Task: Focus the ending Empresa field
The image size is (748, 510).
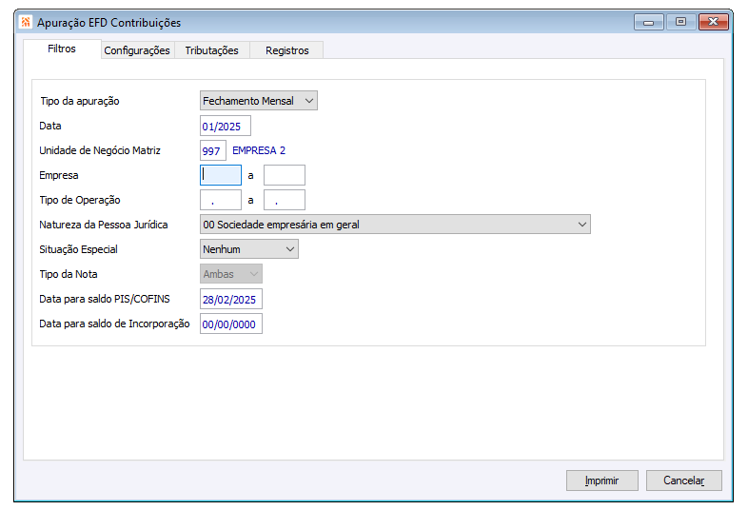Action: click(285, 175)
